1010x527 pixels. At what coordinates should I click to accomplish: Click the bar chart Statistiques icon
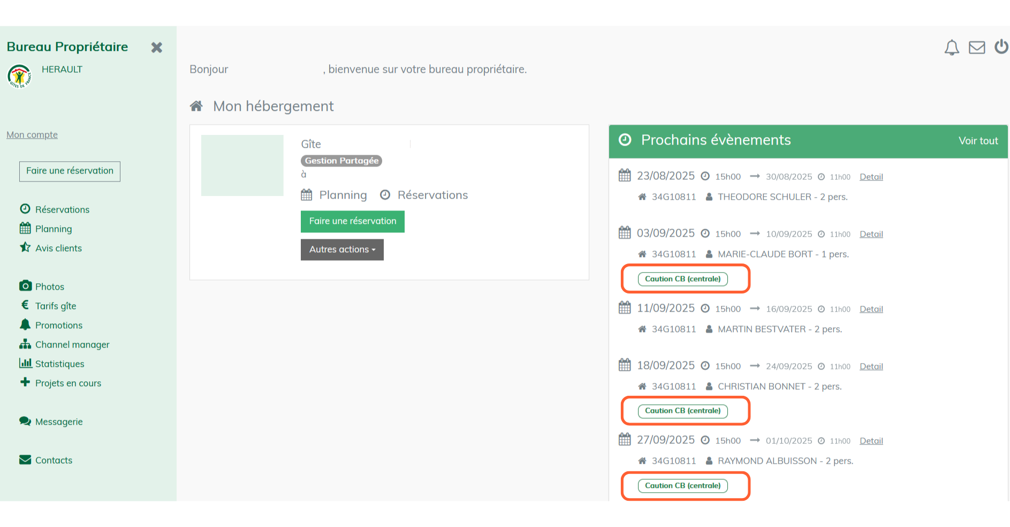pos(25,363)
